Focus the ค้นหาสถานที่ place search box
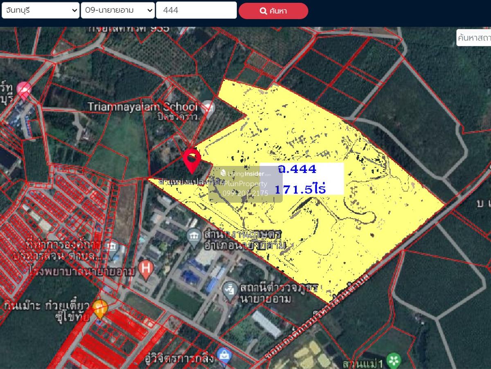 click(x=473, y=38)
